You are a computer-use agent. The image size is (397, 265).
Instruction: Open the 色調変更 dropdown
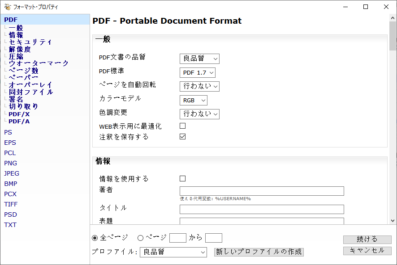pyautogui.click(x=199, y=114)
